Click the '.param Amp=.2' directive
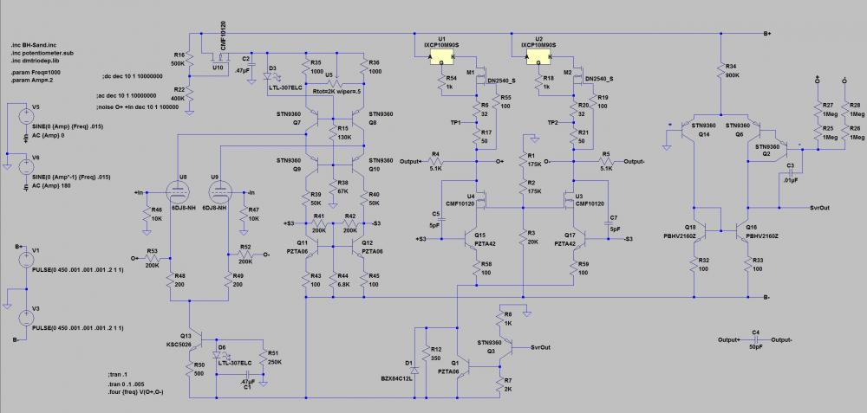Image resolution: width=867 pixels, height=413 pixels. (x=31, y=81)
